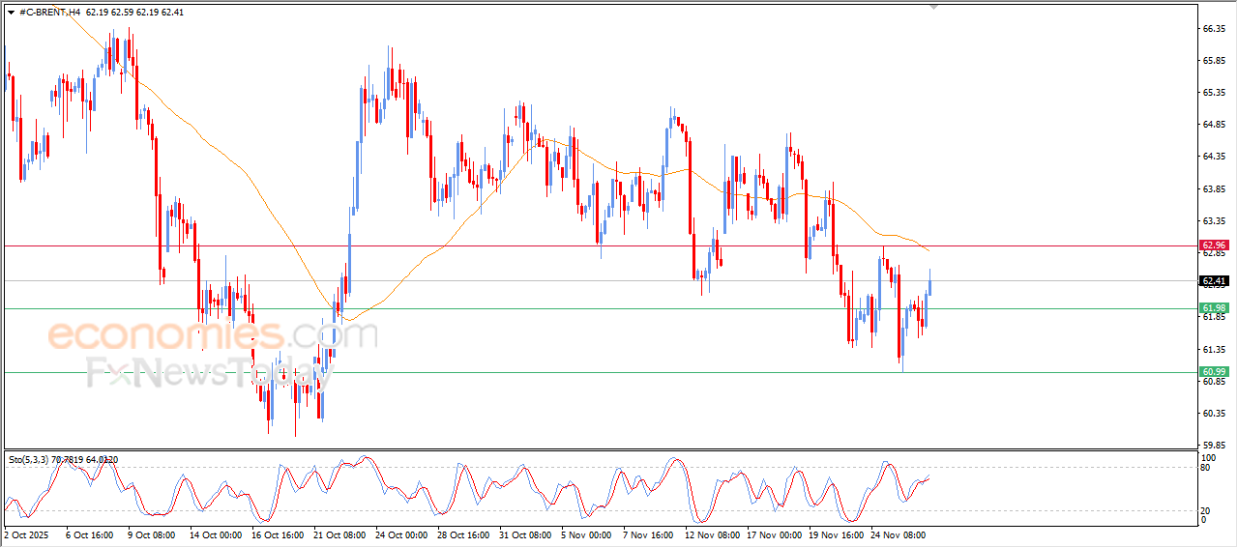Click the 61.35 price axis value
The height and width of the screenshot is (548, 1238).
[x=1214, y=349]
